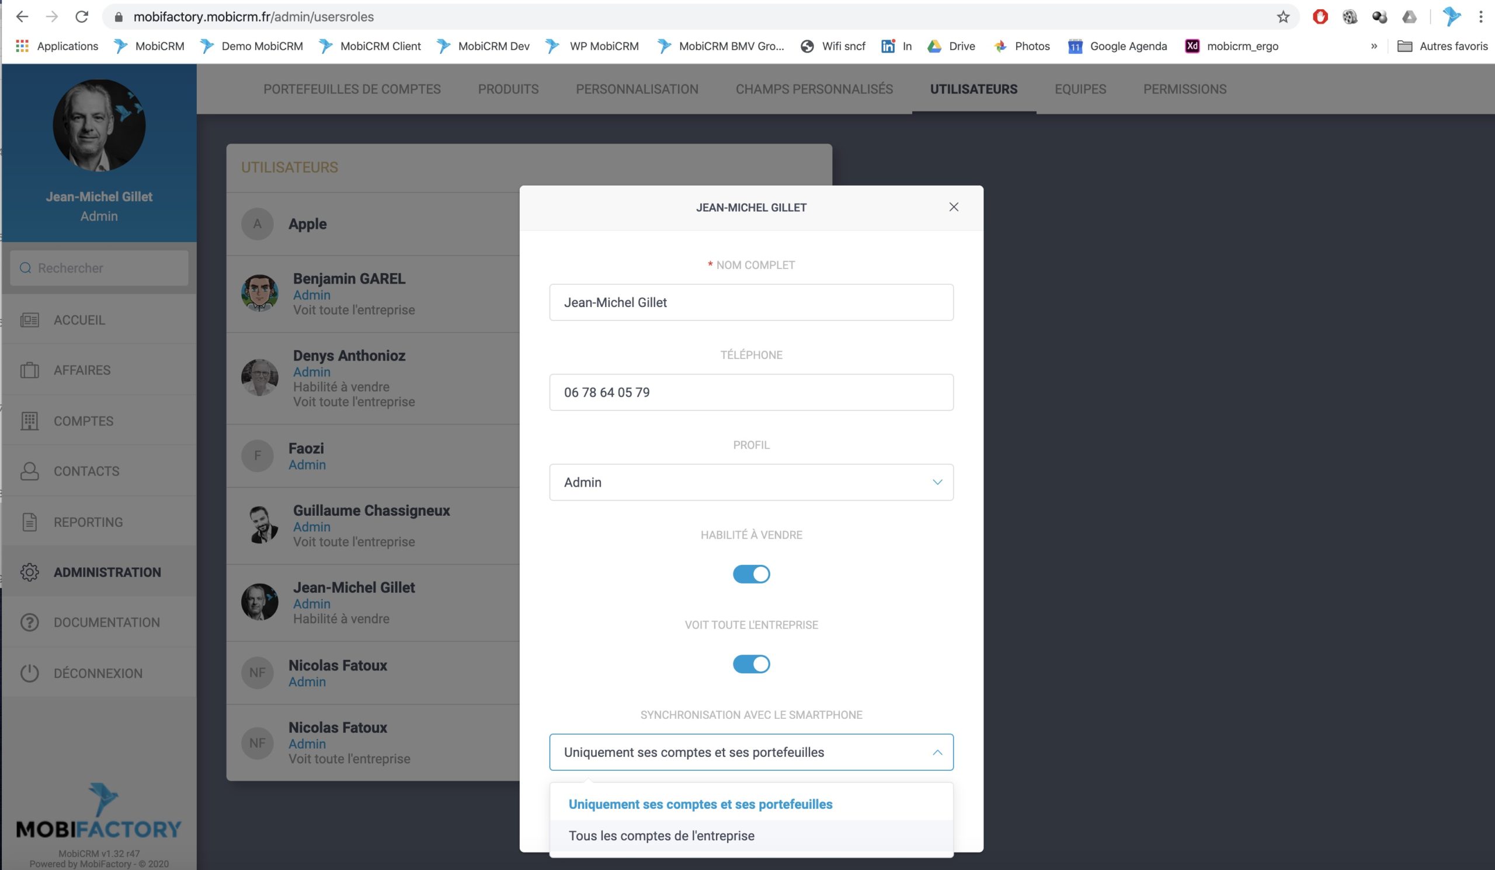1495x870 pixels.
Task: Click the Téléphone input field
Action: click(x=750, y=392)
